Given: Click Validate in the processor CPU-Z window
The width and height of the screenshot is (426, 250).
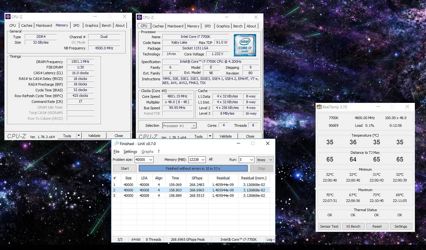Looking at the screenshot, I should 226,136.
